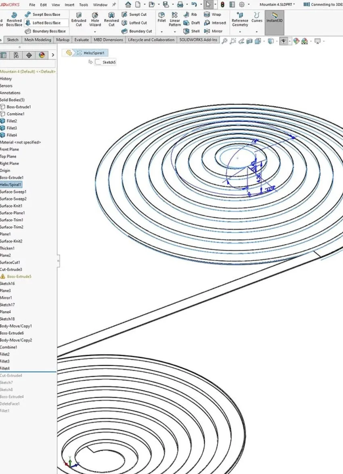Image resolution: width=343 pixels, height=474 pixels.
Task: Select the Extruded Cut tool
Action: point(79,20)
